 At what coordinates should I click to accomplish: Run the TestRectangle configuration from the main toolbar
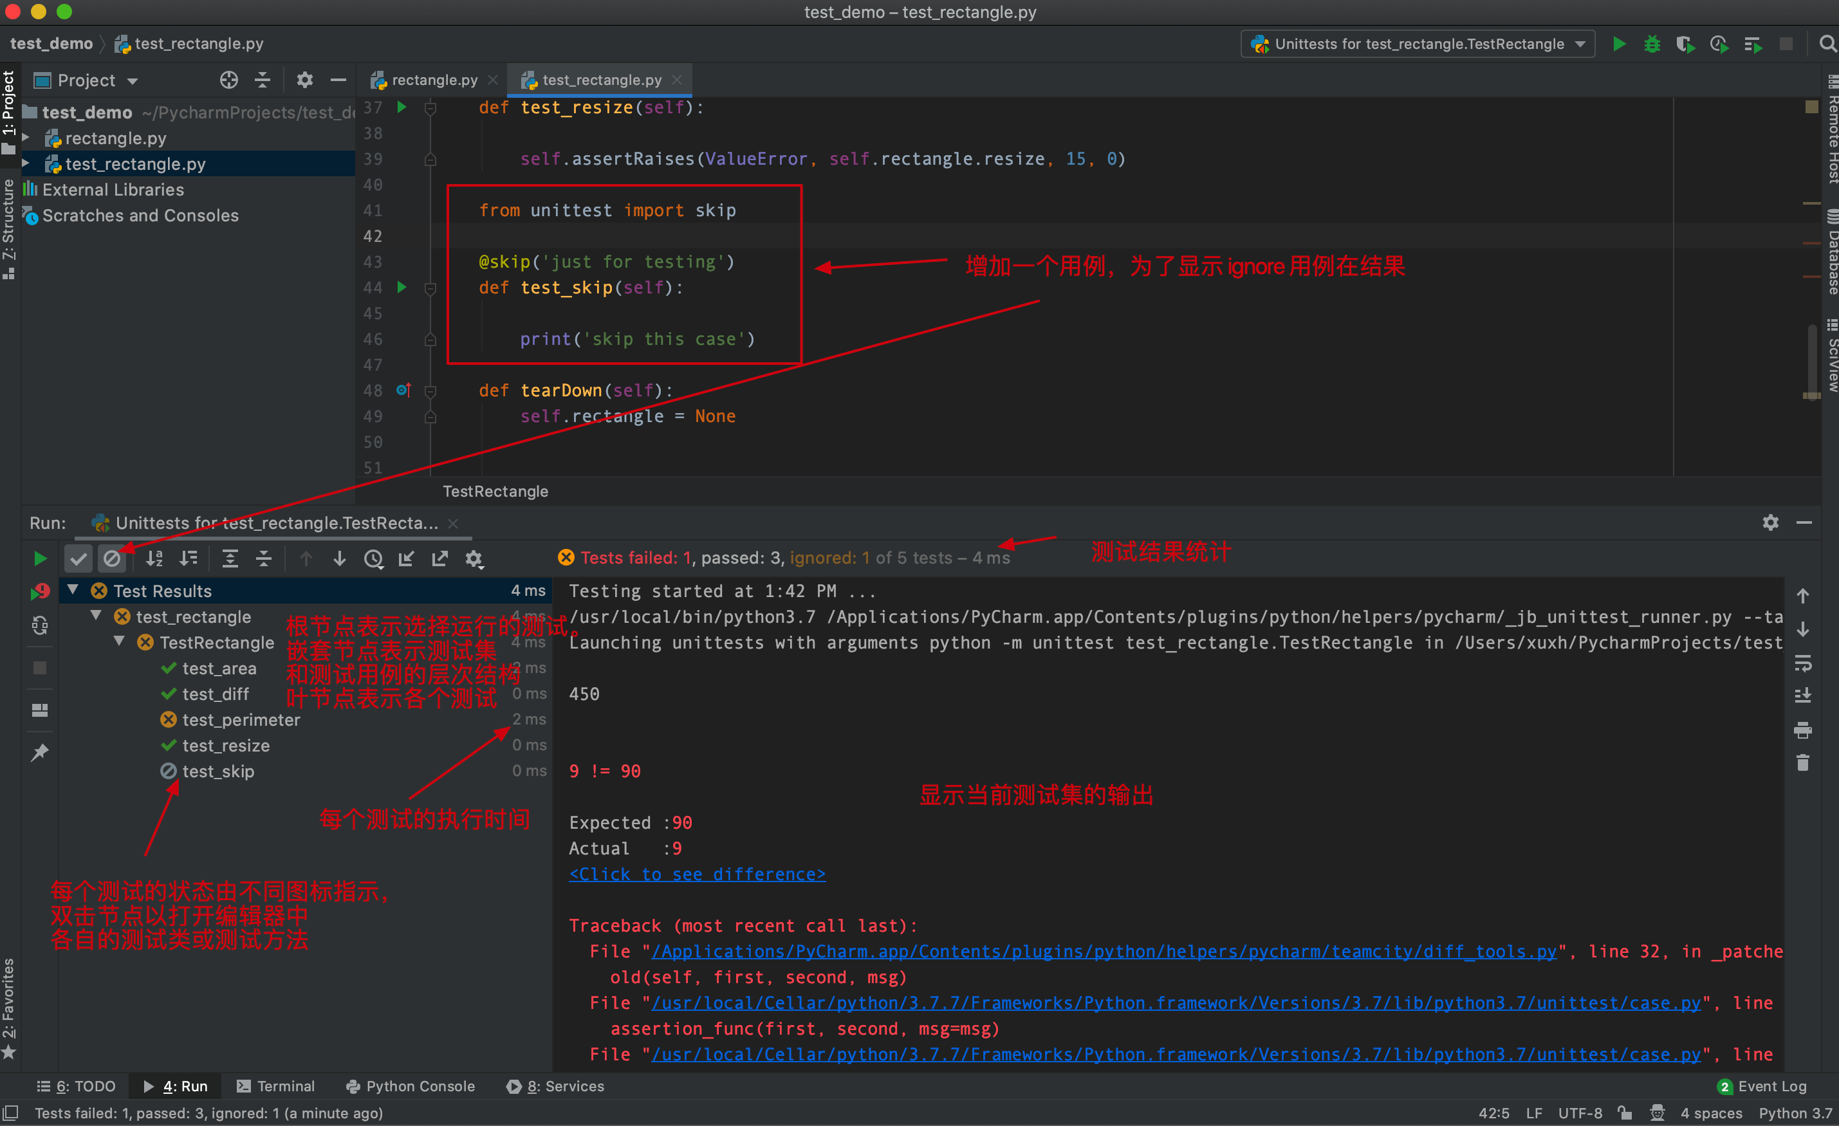1619,44
